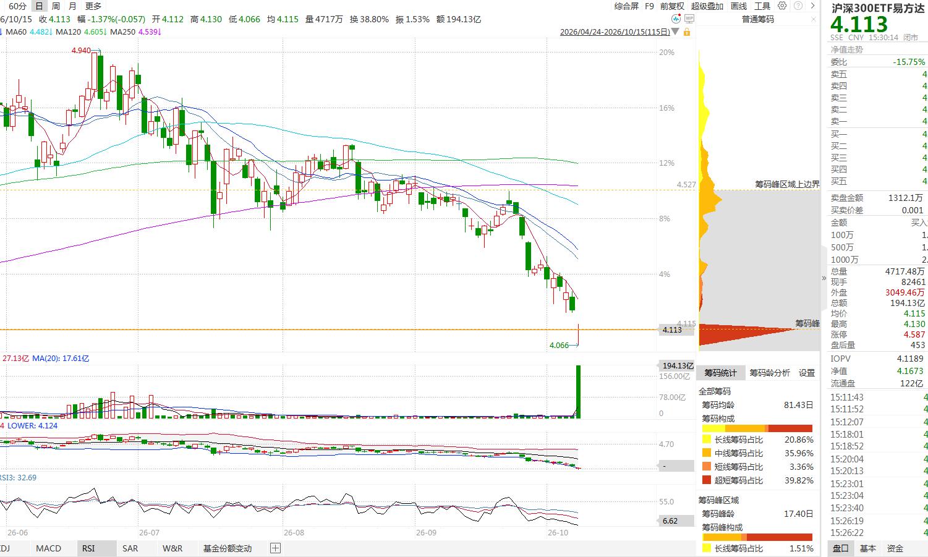Open the date range dropdown triangle
Image resolution: width=928 pixels, height=557 pixels.
click(675, 32)
